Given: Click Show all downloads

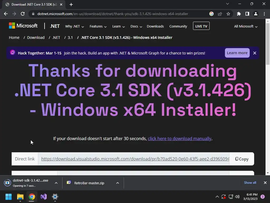Looking at the screenshot, I should (x=250, y=182).
